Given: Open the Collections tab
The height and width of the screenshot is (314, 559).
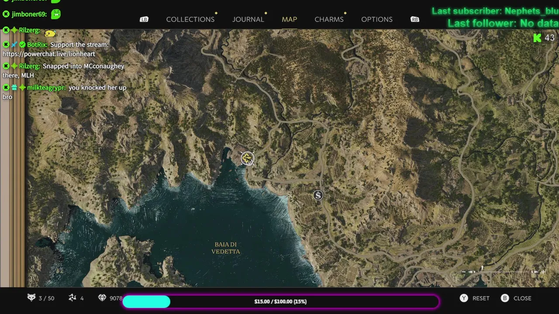Looking at the screenshot, I should [190, 19].
